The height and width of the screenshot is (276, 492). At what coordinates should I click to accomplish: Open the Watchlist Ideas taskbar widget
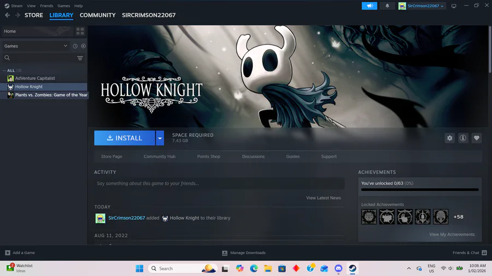[20, 268]
